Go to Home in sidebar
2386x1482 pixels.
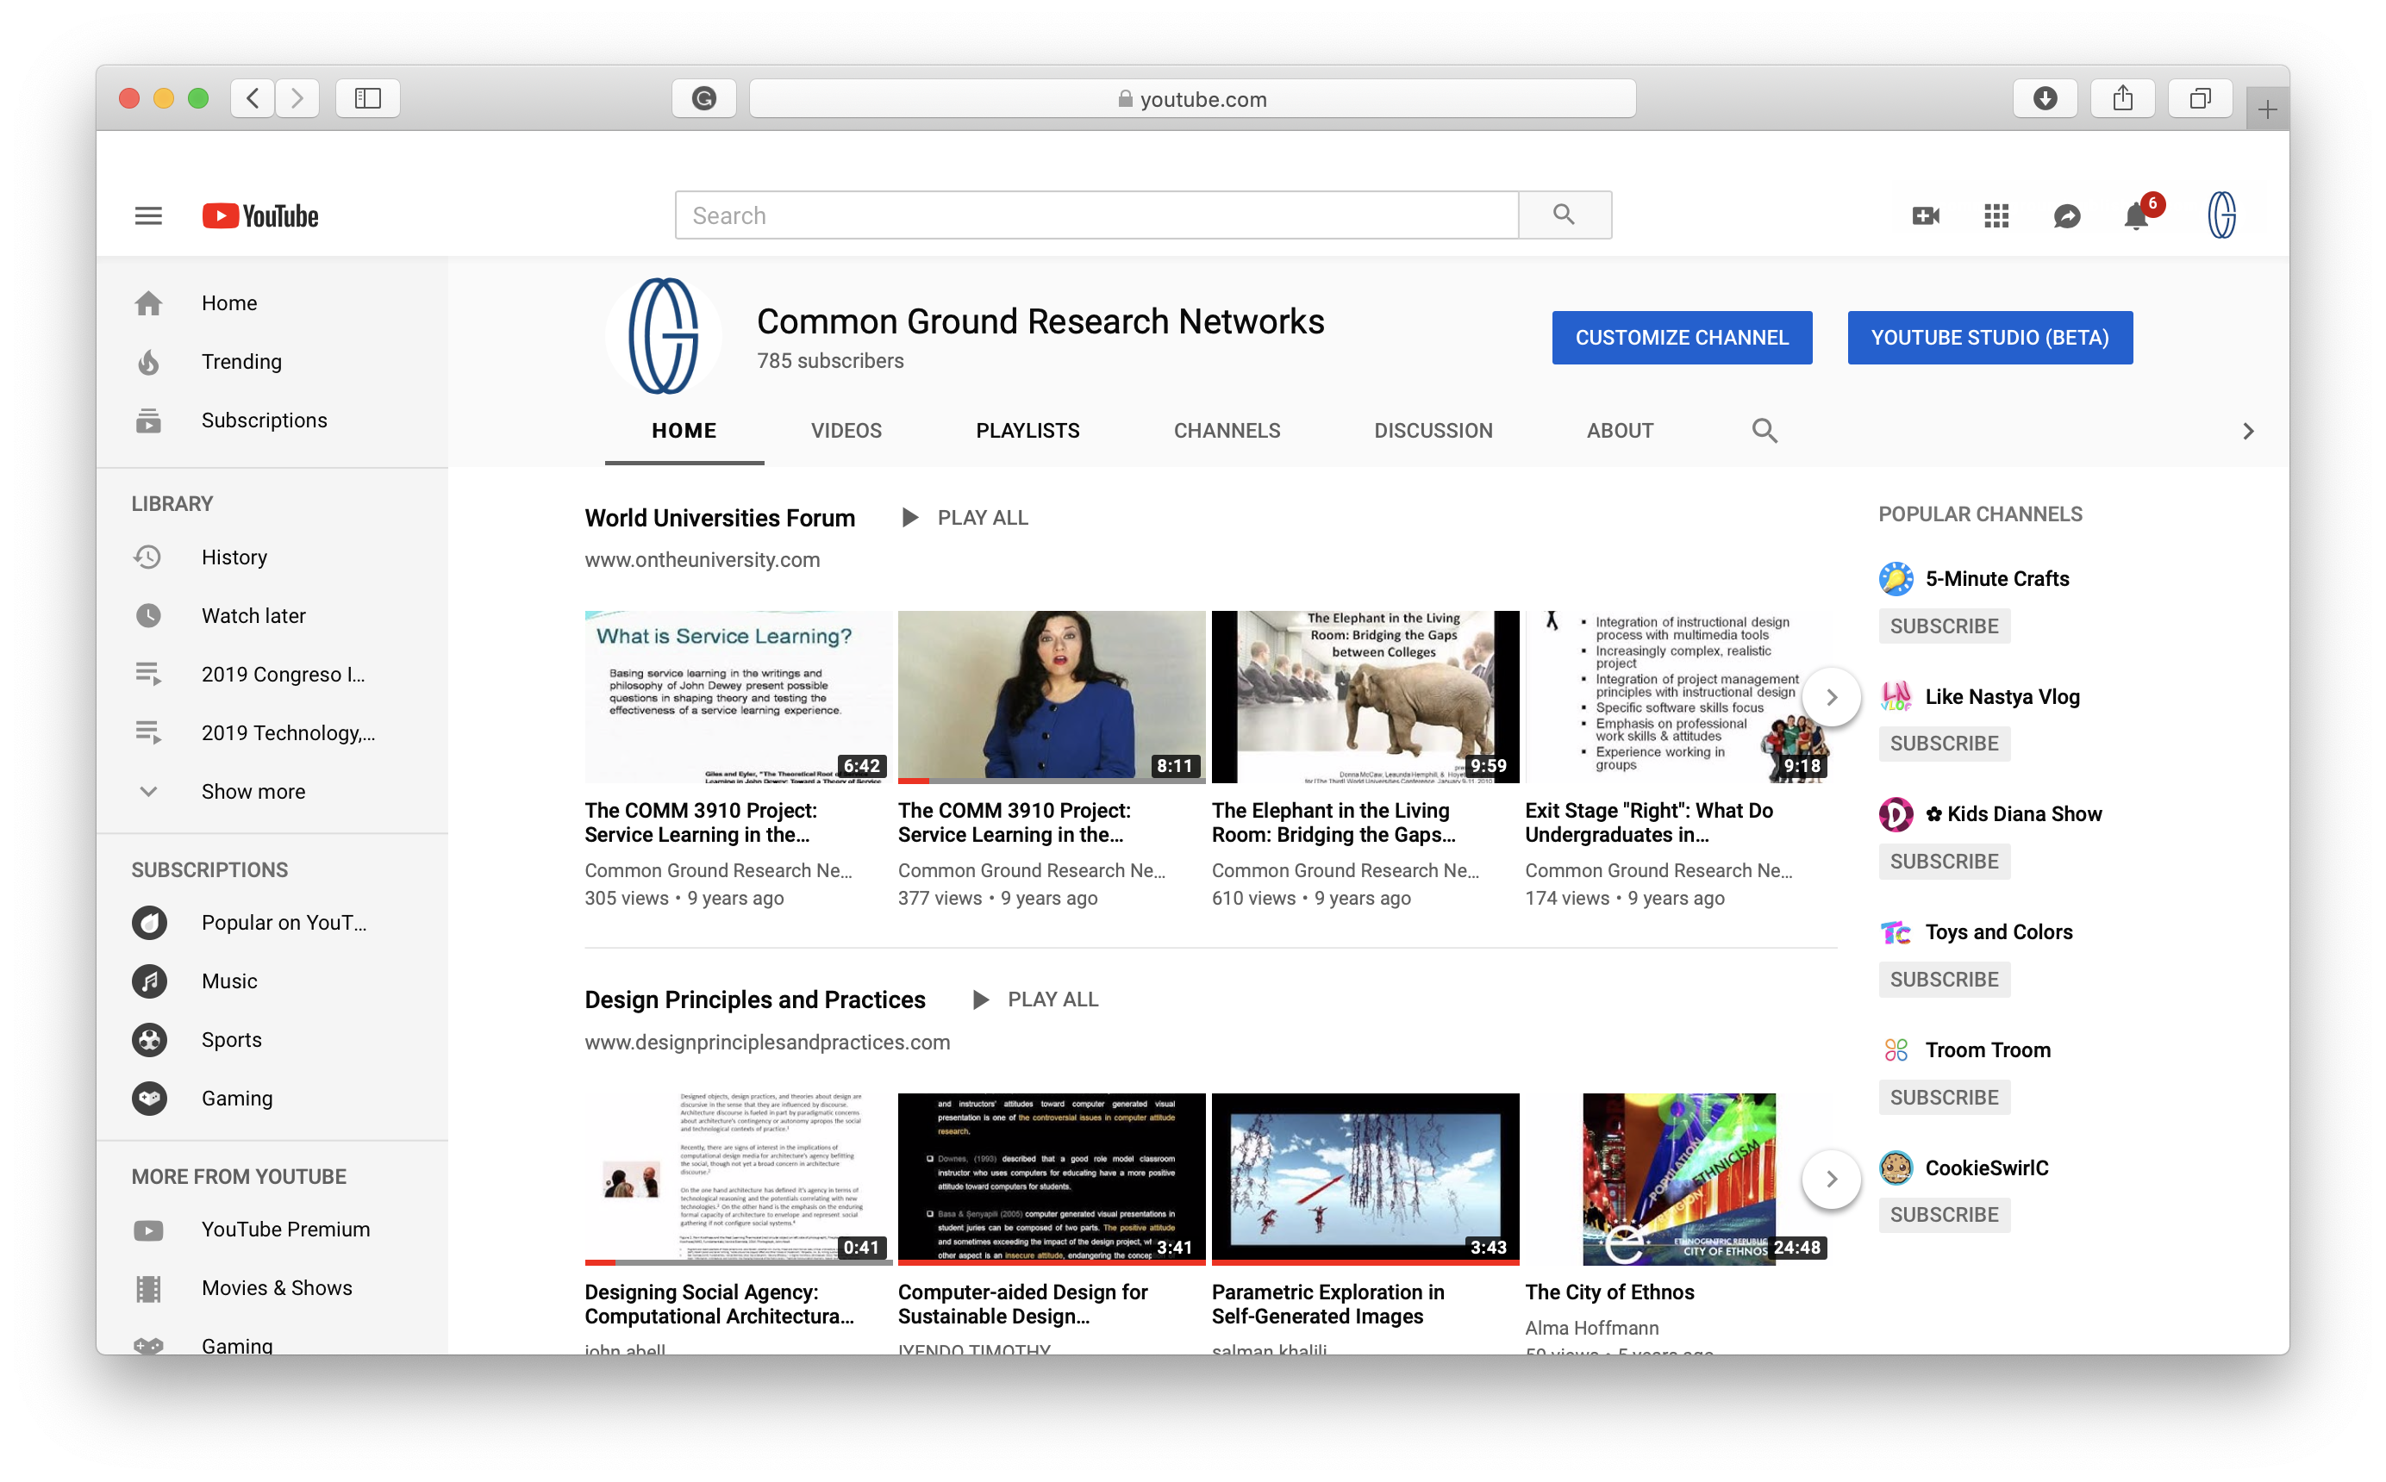click(x=272, y=303)
